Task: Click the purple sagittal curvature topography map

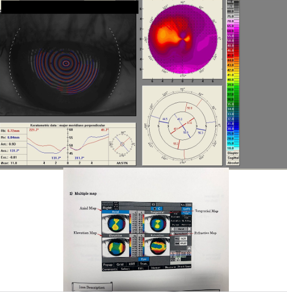Action: click(x=183, y=39)
